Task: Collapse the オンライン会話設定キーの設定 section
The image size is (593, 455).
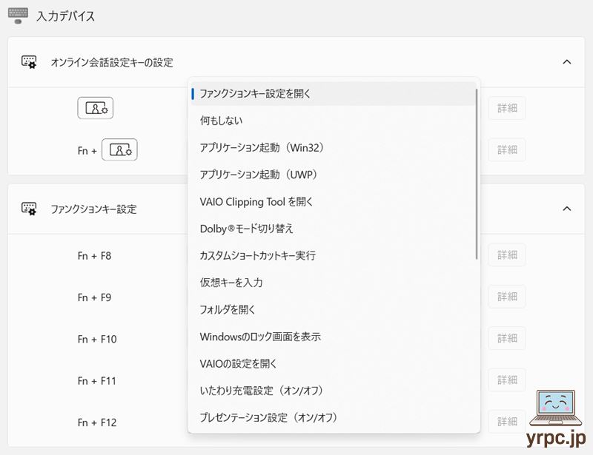Action: click(567, 62)
